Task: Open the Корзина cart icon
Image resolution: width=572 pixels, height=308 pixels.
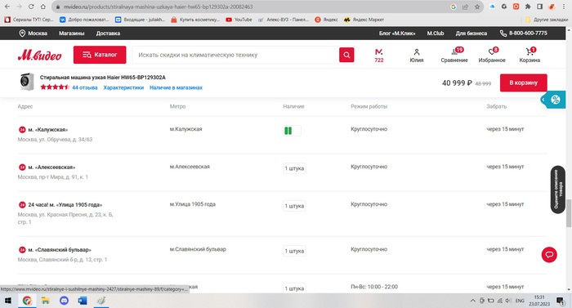Action: coord(530,55)
